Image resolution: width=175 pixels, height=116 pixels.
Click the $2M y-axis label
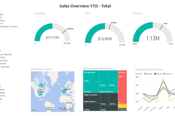[x=137, y=101]
